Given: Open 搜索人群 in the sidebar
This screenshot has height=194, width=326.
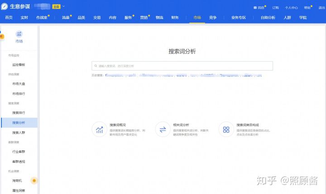Looking at the screenshot, I should [19, 132].
